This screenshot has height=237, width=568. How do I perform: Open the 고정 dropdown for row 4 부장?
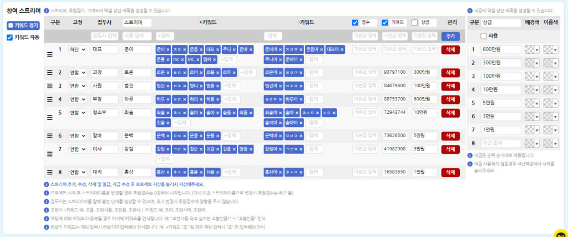point(78,99)
